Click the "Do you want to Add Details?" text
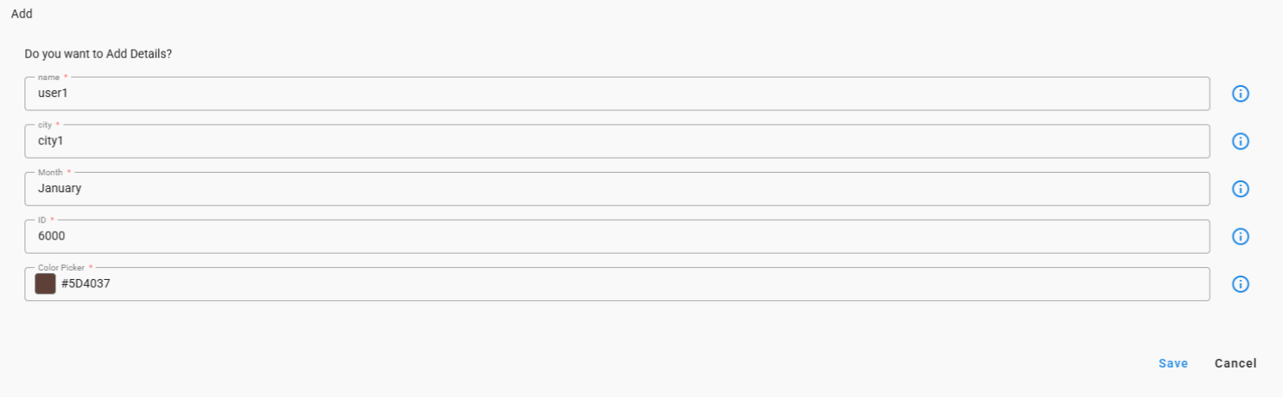This screenshot has width=1283, height=397. [99, 54]
